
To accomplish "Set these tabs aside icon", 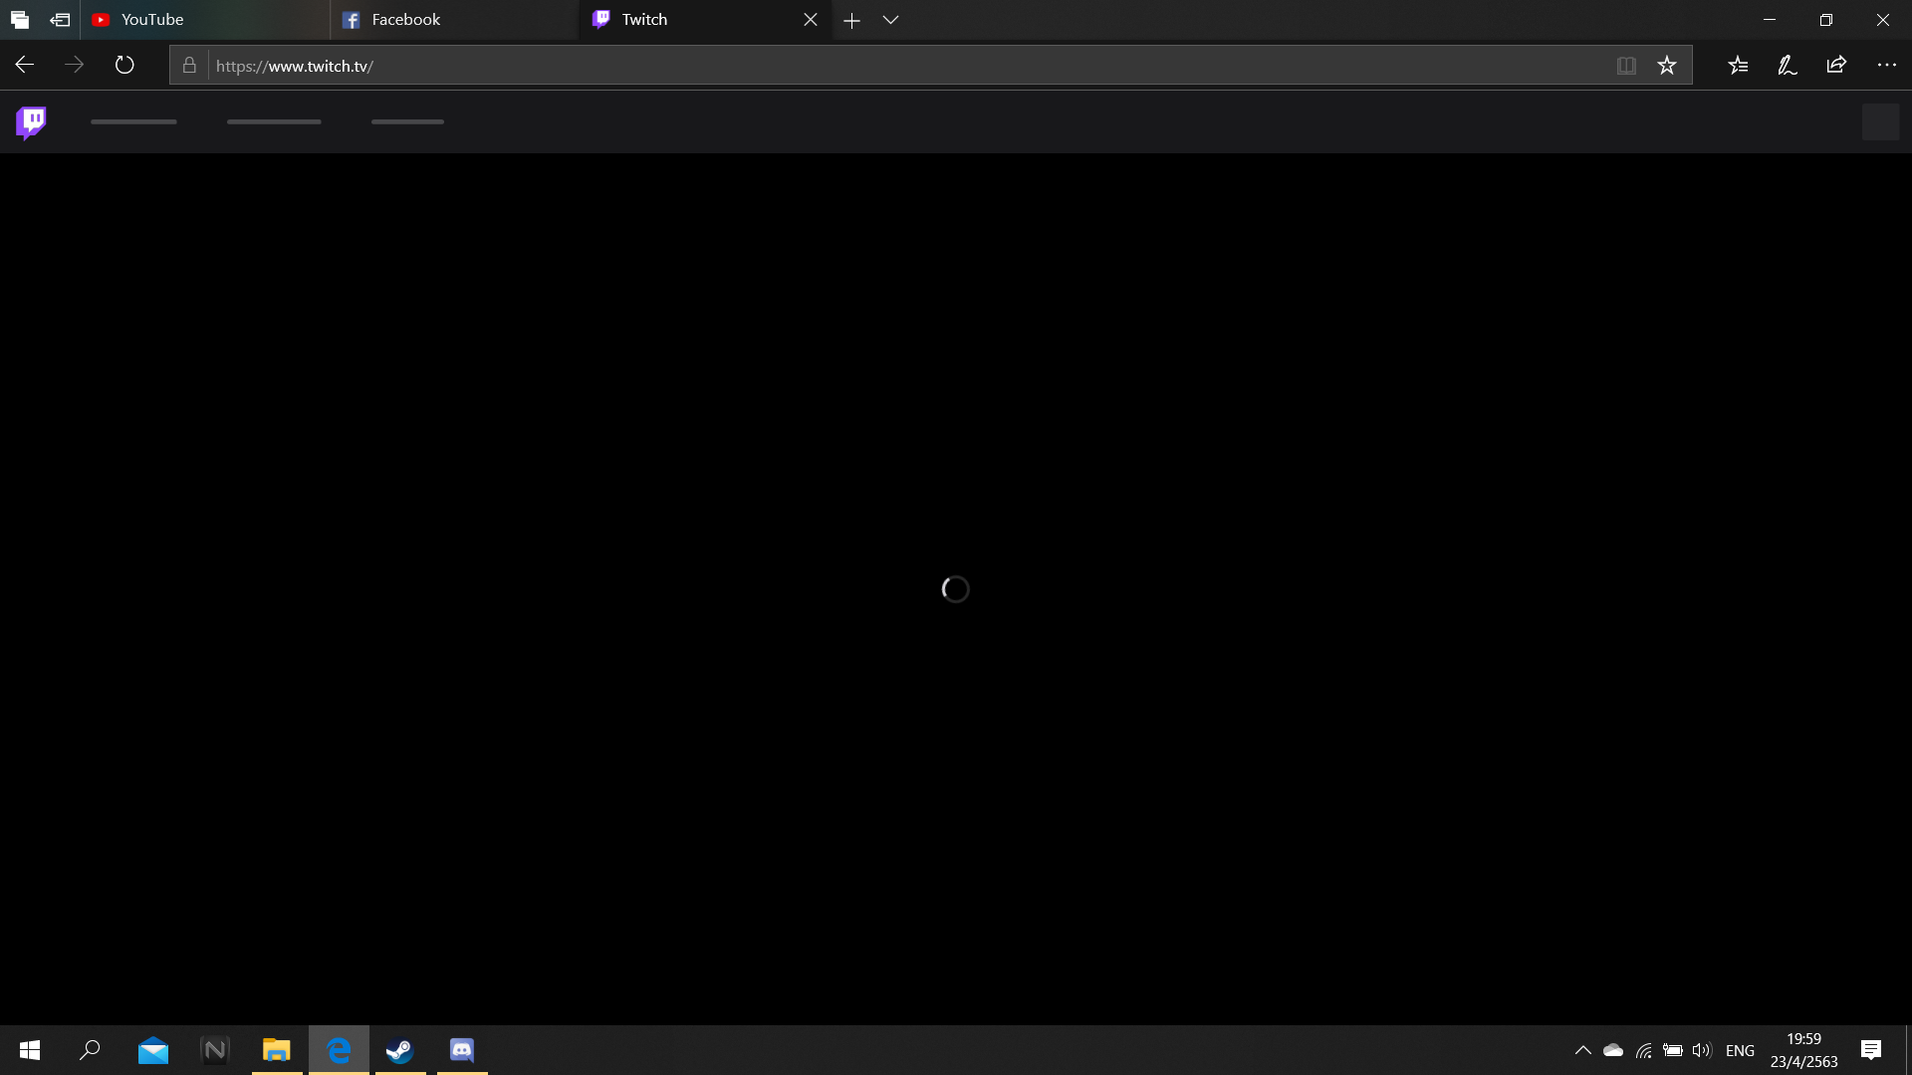I will (x=60, y=20).
